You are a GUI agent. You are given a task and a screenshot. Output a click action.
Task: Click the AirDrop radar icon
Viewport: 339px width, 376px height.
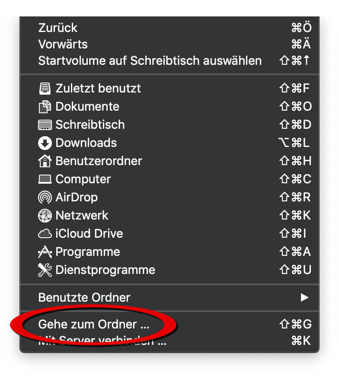tap(45, 198)
